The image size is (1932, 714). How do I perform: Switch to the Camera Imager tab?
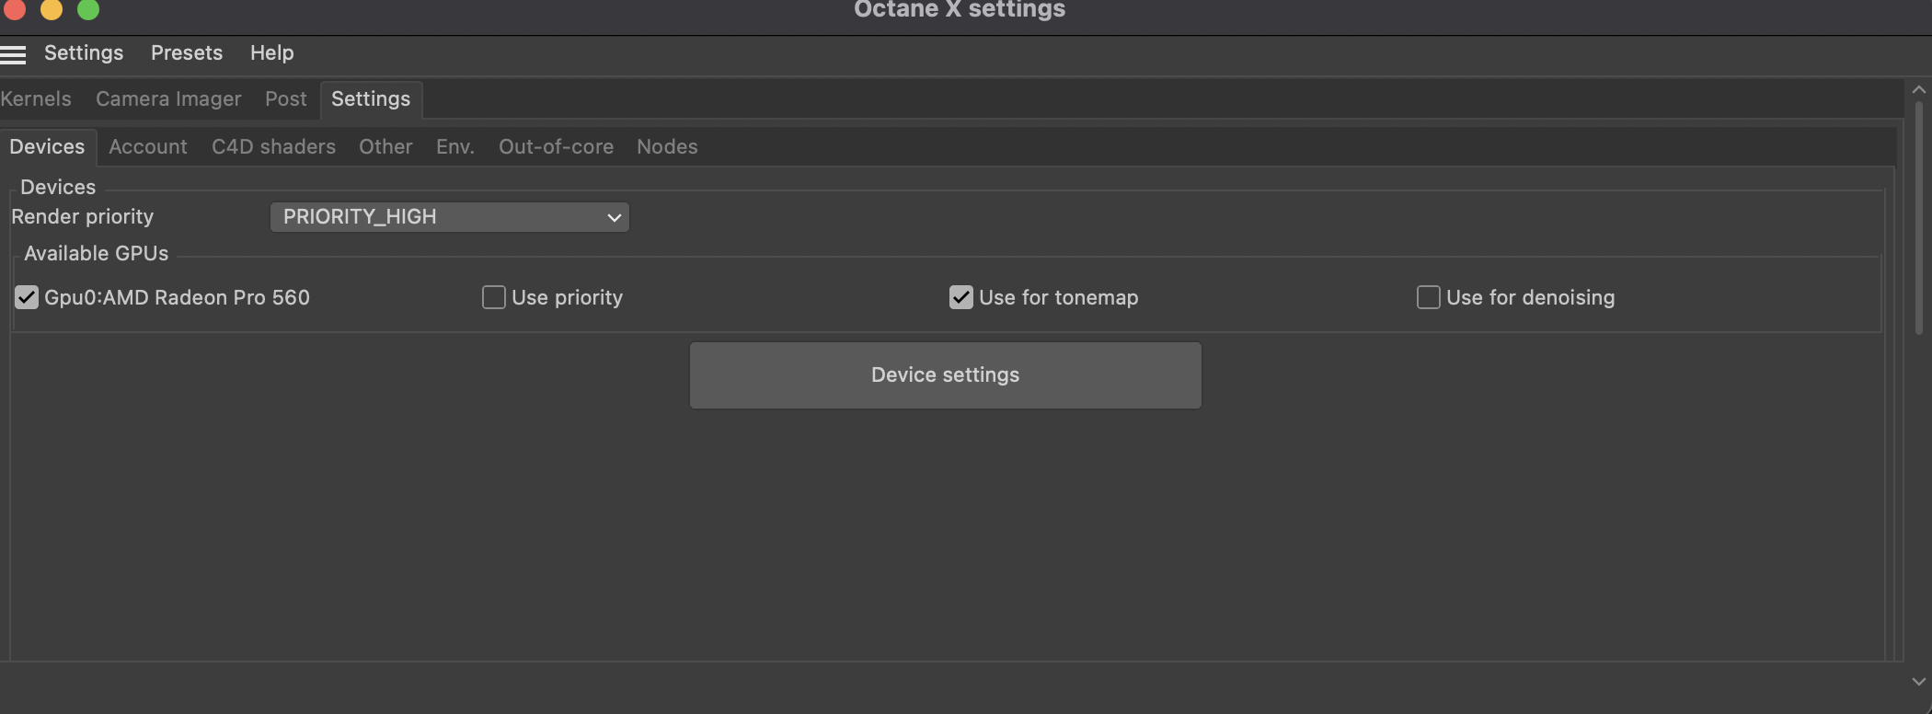click(168, 99)
